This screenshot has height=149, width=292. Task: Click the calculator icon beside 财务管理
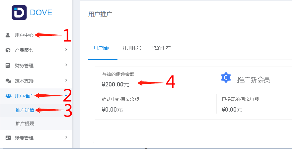(x=8, y=66)
